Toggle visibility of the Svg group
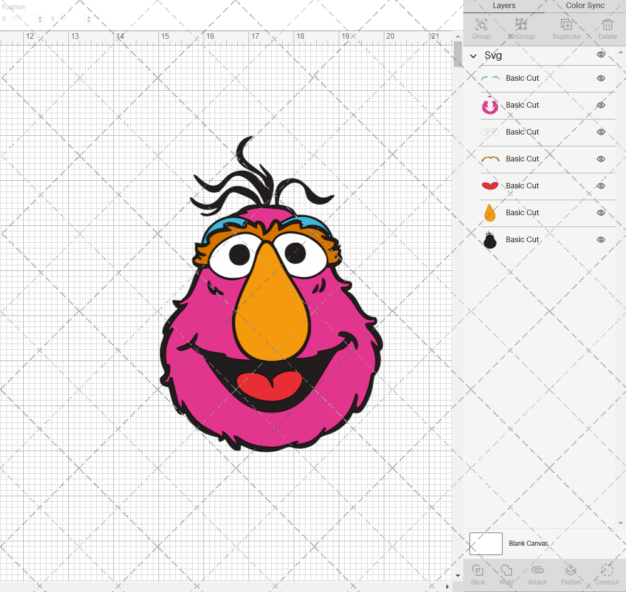 pos(601,54)
